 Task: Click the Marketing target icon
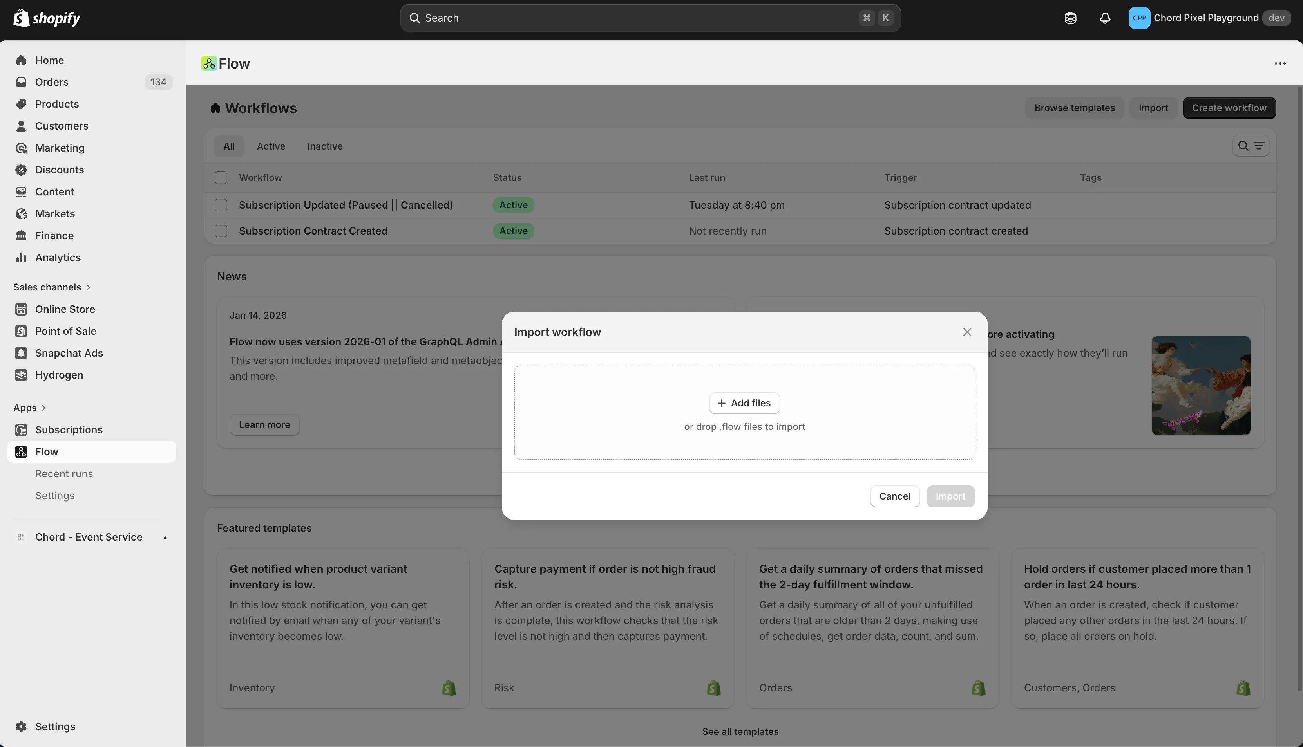point(21,148)
